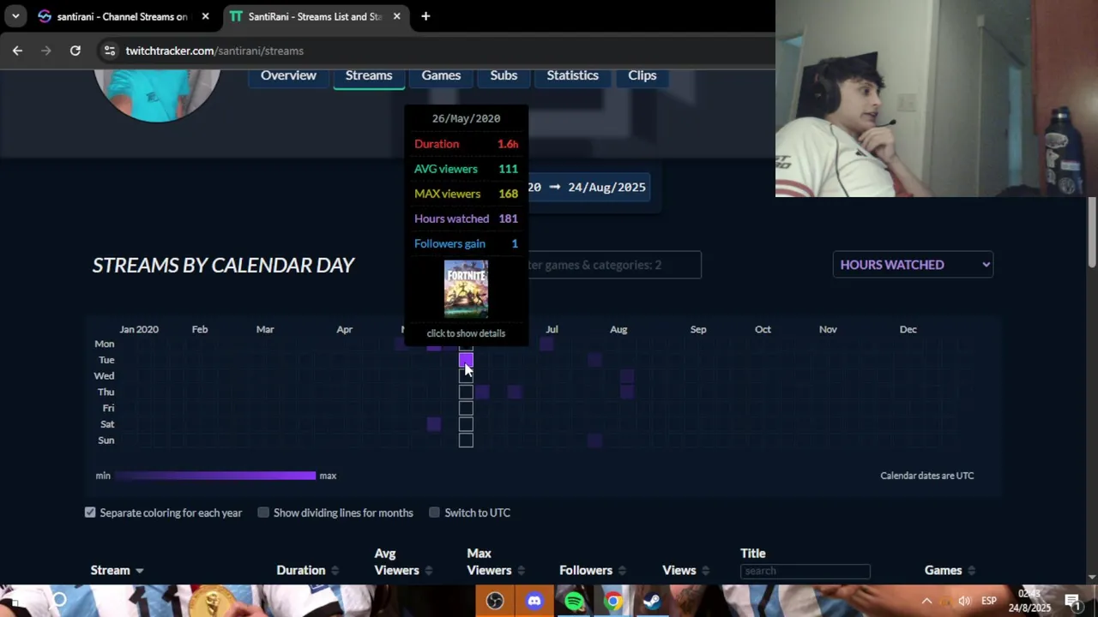1098x617 pixels.
Task: Click the volume speaker tray icon
Action: [x=965, y=601]
